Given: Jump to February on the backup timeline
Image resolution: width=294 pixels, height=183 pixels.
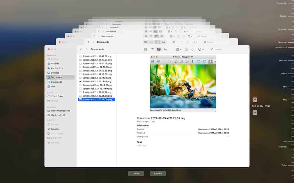Looking at the screenshot, I should pos(283,61).
